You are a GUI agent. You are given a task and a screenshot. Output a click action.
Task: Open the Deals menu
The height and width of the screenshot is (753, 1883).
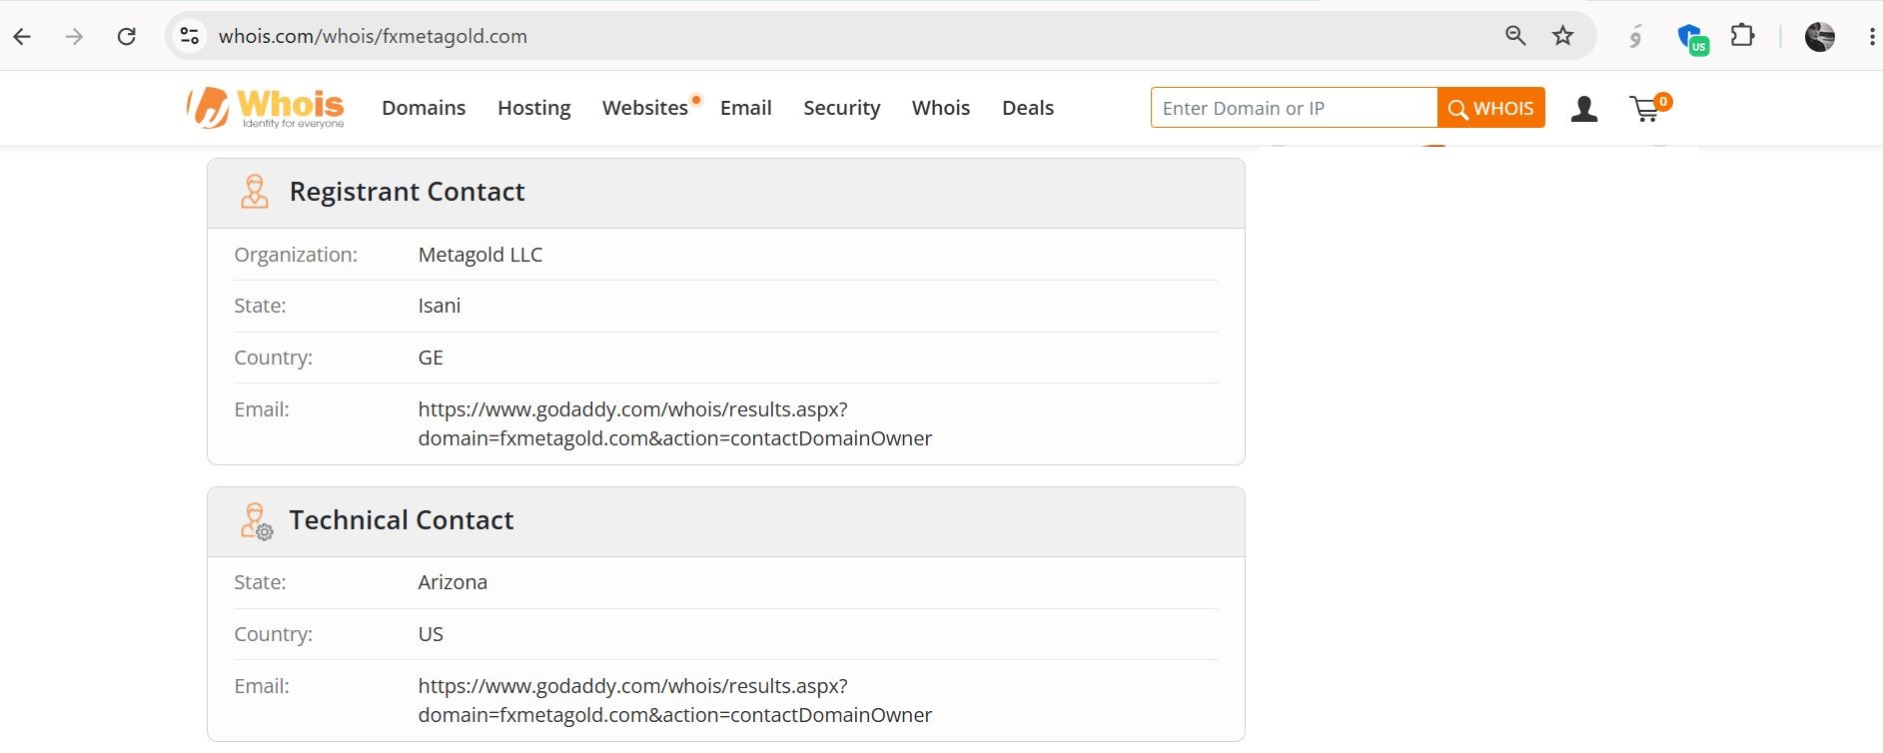(1028, 108)
